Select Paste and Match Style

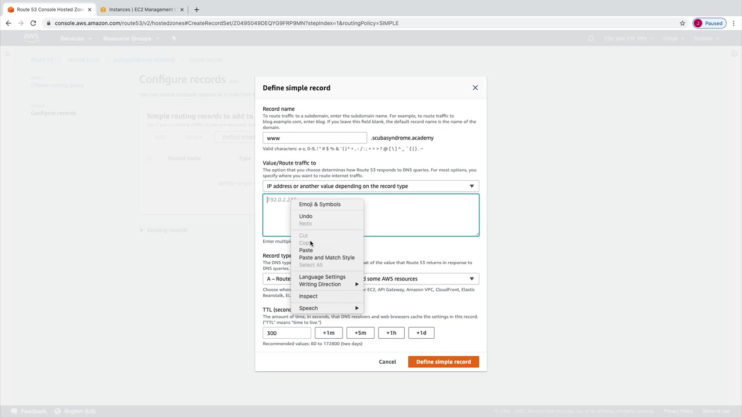click(x=326, y=258)
